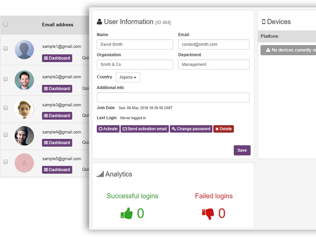Viewport: 316px width, 237px height.
Task: Click the signal bars icon beside Analytics
Action: (x=100, y=174)
